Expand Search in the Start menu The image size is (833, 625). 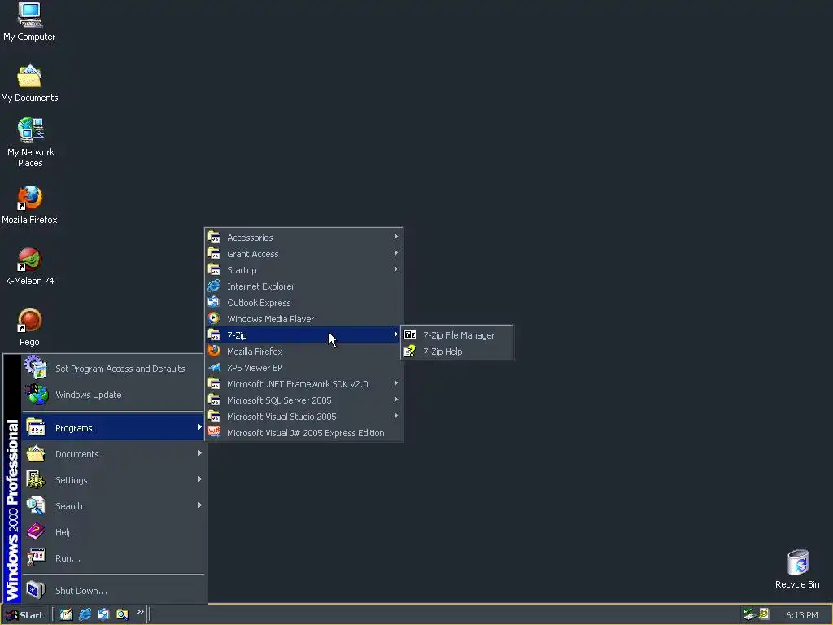[x=113, y=506]
